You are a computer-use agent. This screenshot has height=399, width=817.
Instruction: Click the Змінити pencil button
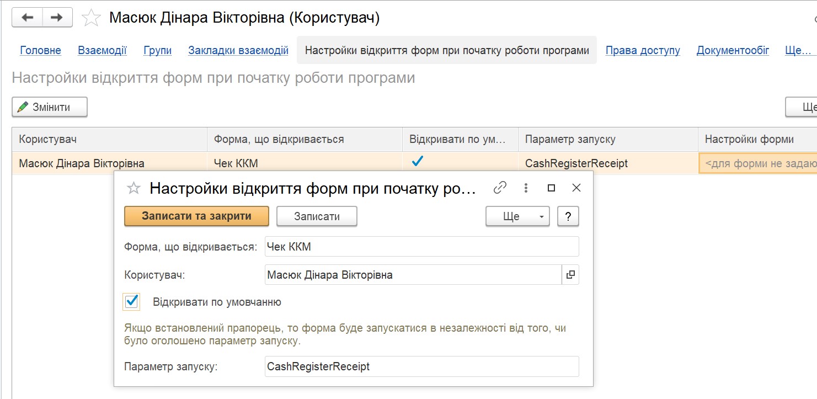pyautogui.click(x=50, y=107)
